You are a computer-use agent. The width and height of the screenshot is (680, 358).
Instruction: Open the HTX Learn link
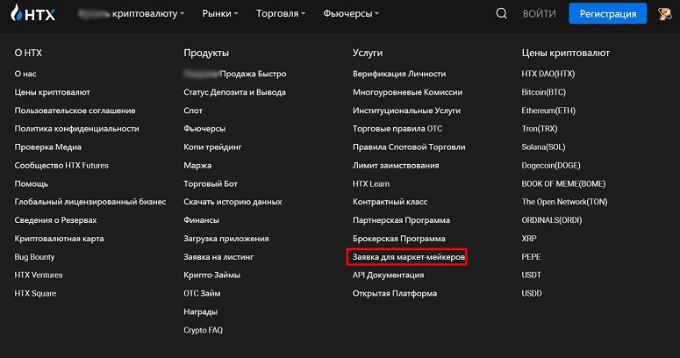[371, 183]
